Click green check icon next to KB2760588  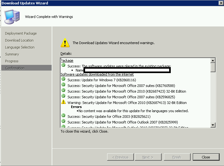point(63,84)
